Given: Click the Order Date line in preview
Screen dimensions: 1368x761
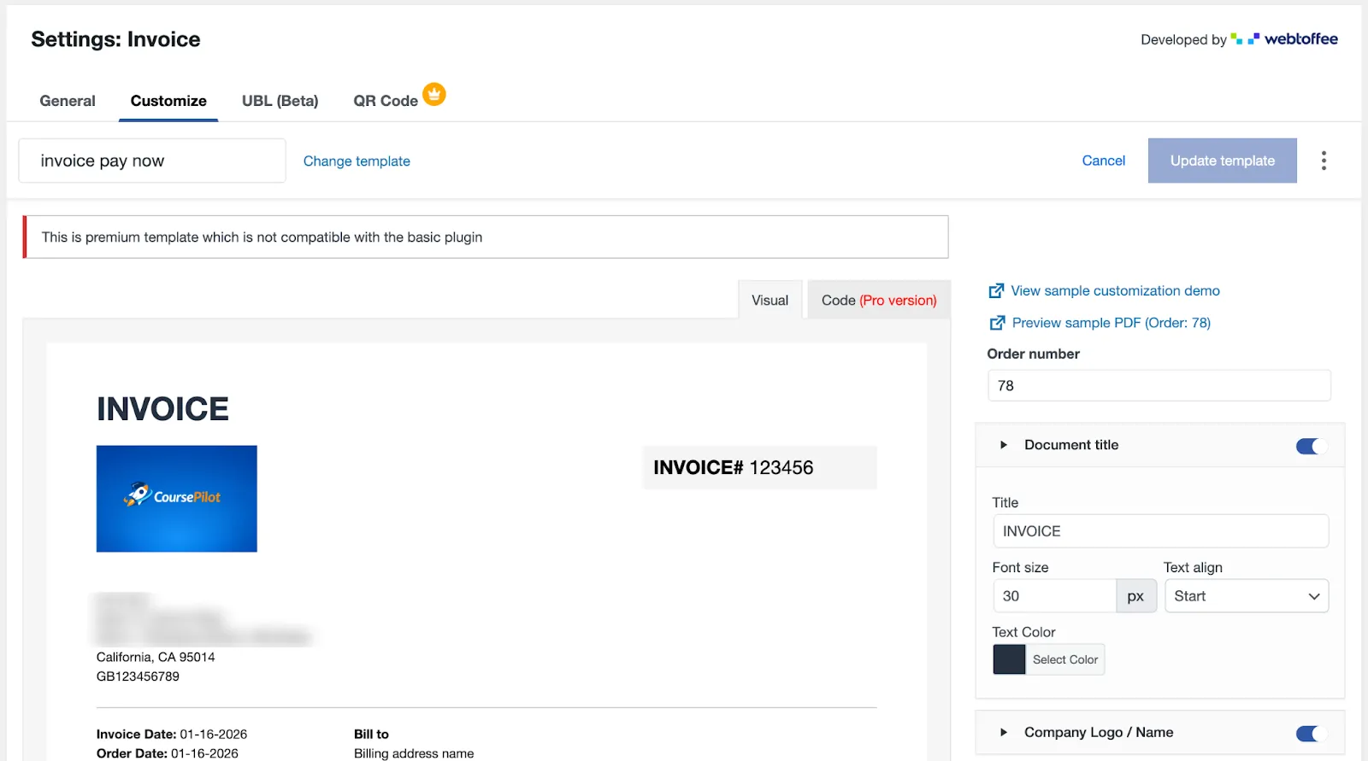Looking at the screenshot, I should [x=168, y=753].
